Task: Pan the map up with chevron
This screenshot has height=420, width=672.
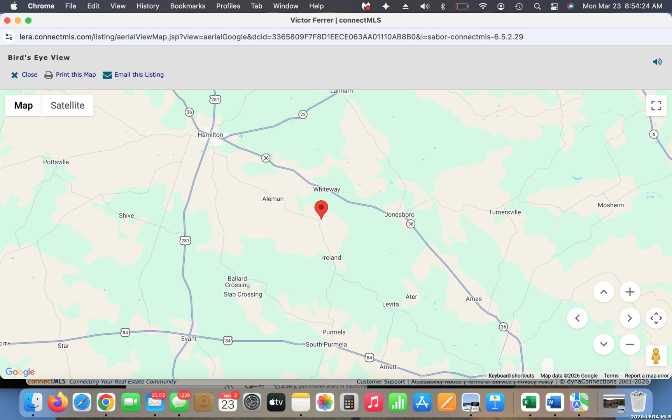Action: point(603,292)
